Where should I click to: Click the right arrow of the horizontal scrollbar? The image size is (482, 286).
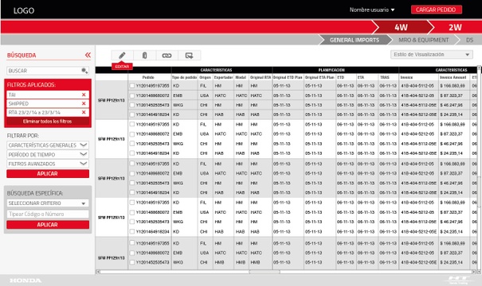point(474,272)
